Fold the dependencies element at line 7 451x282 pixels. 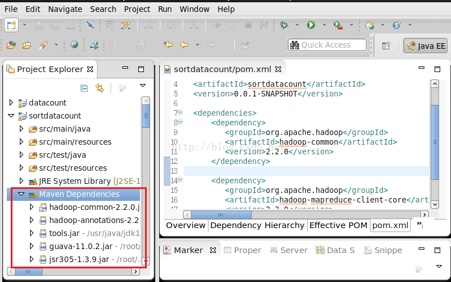click(x=180, y=112)
